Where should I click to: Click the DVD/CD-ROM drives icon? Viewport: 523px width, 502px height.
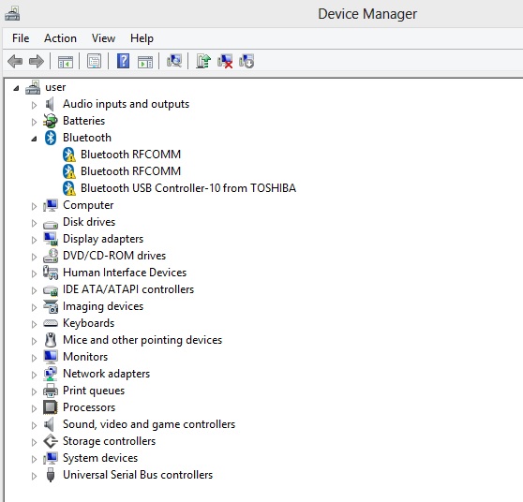coord(51,256)
